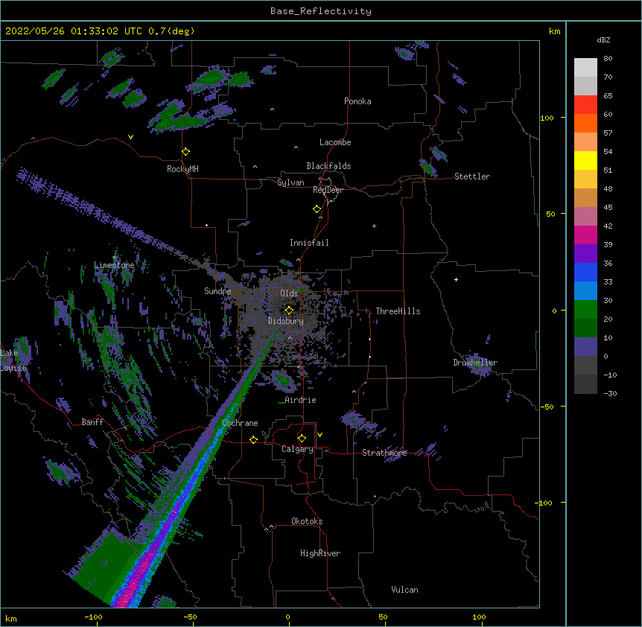Click the Didsbury city label

tap(285, 321)
